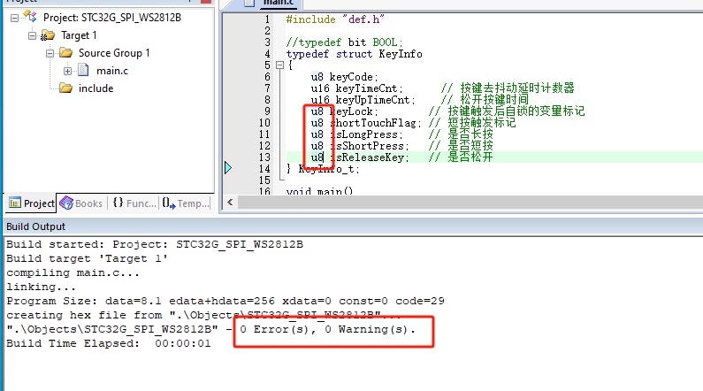
Task: Click '0 Error(s), 0 Warning(s).' result text
Action: (x=328, y=330)
